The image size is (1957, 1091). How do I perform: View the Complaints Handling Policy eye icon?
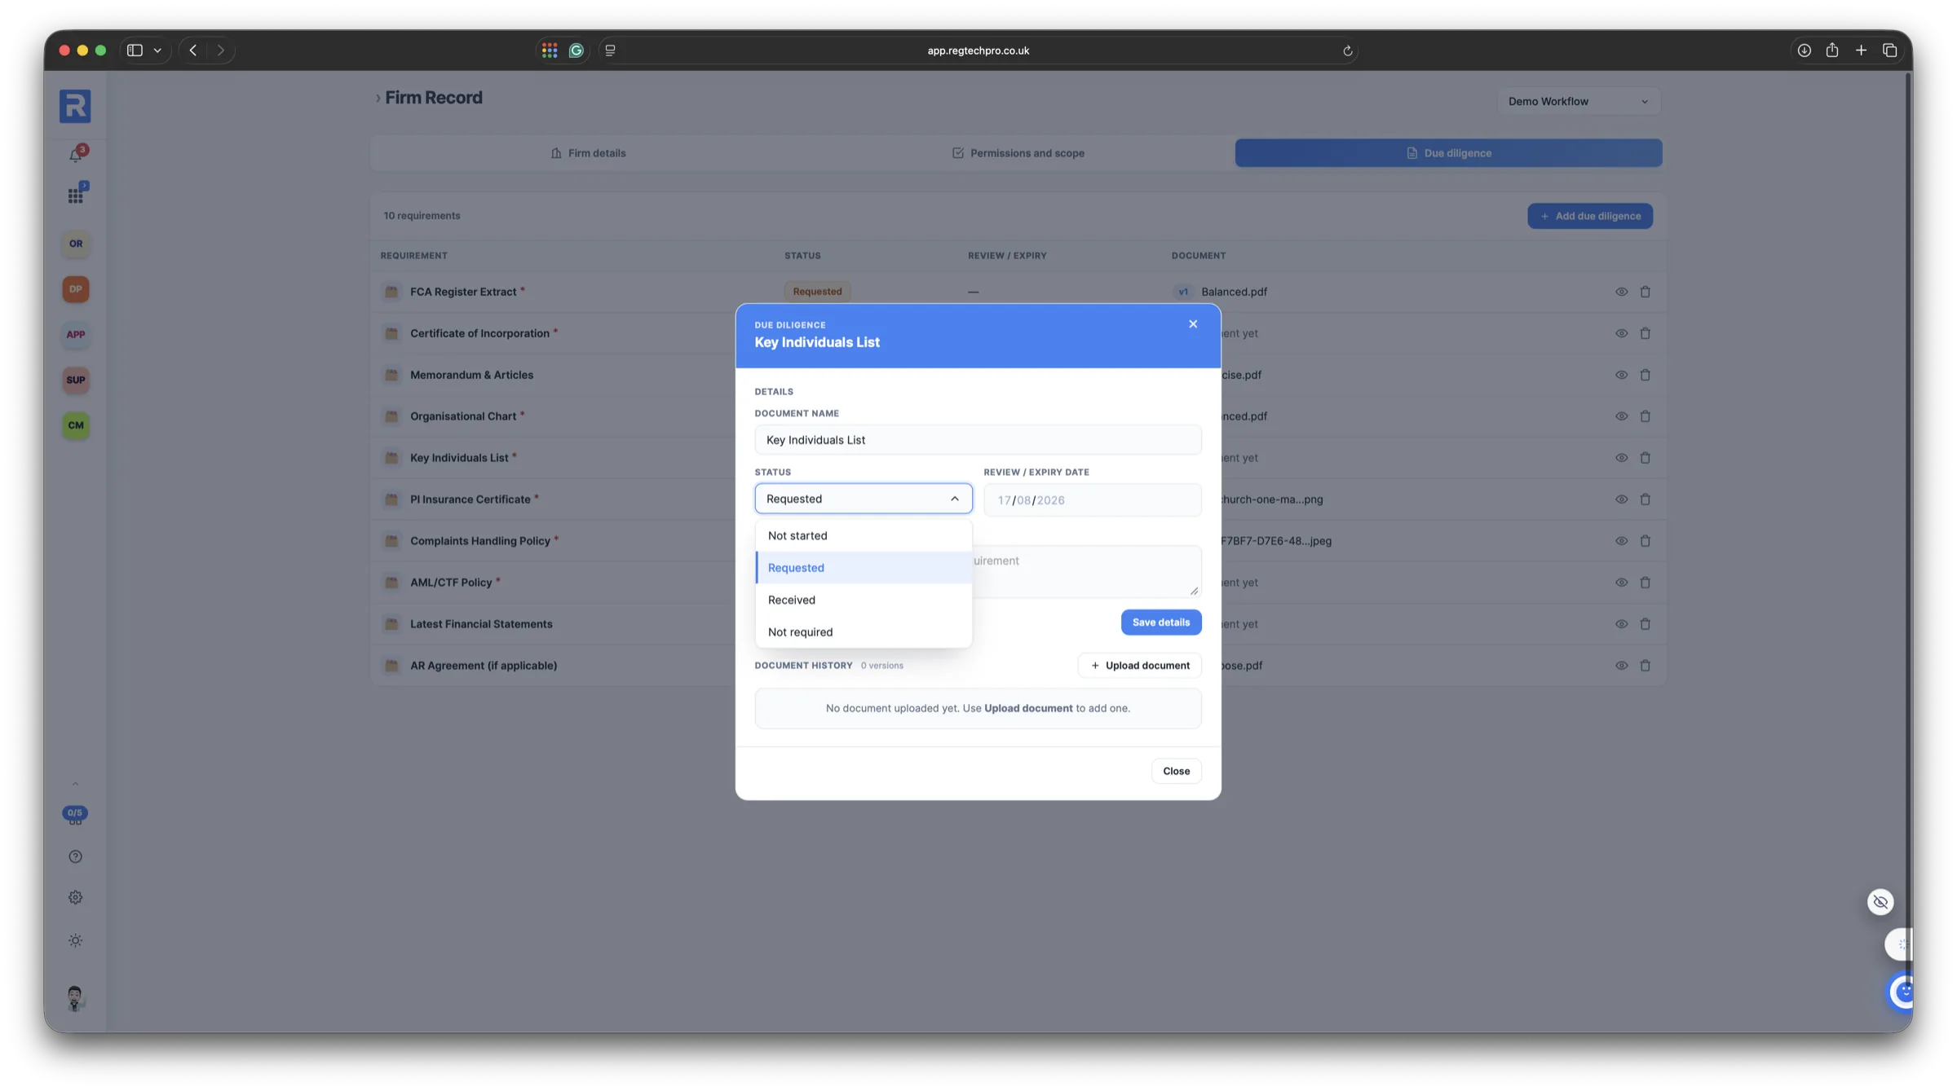[1622, 541]
